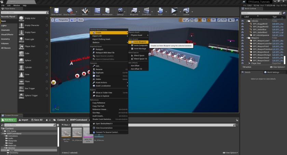Open the Modes toolbar icon
The width and height of the screenshot is (287, 155).
(84, 11)
